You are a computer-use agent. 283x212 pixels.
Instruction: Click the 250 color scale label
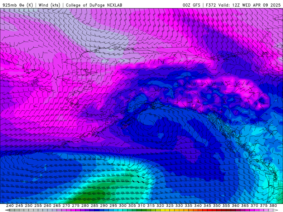point(29,206)
